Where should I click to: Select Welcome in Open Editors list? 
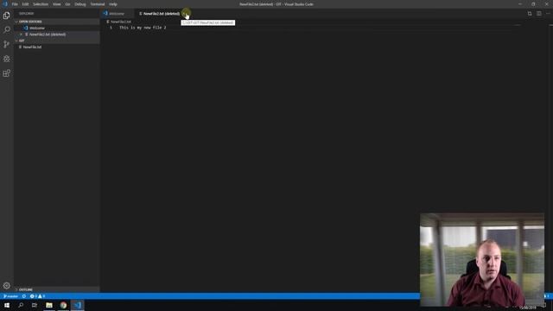57,29
